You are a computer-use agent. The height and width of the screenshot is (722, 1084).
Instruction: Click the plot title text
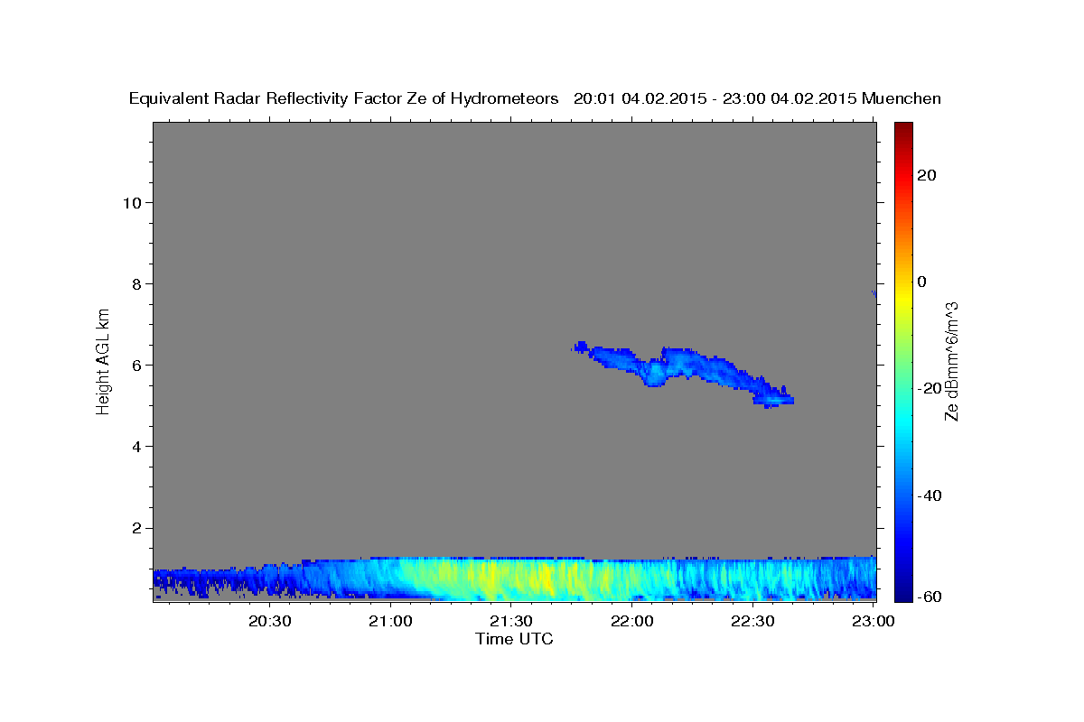(535, 98)
